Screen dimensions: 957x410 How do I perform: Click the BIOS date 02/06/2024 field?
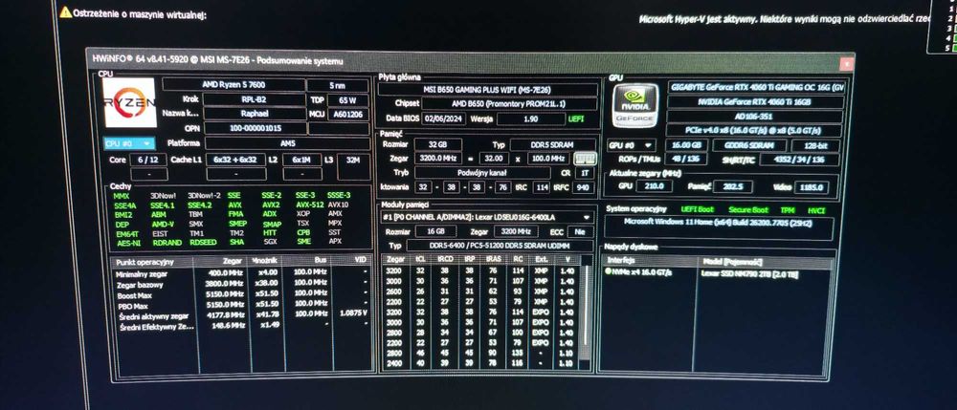click(x=444, y=119)
